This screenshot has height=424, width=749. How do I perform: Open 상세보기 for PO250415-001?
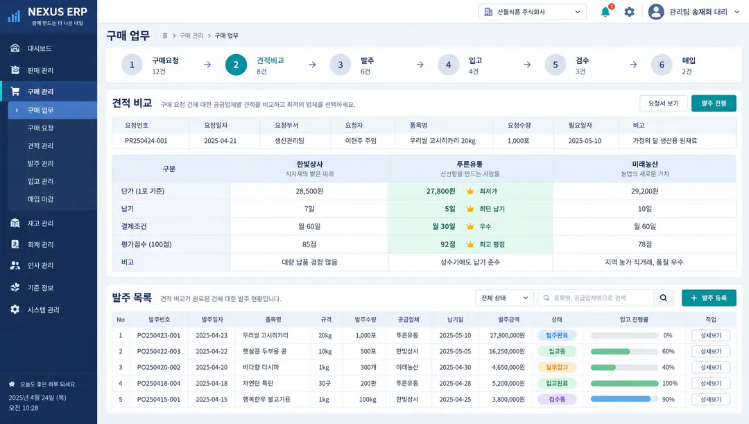711,399
